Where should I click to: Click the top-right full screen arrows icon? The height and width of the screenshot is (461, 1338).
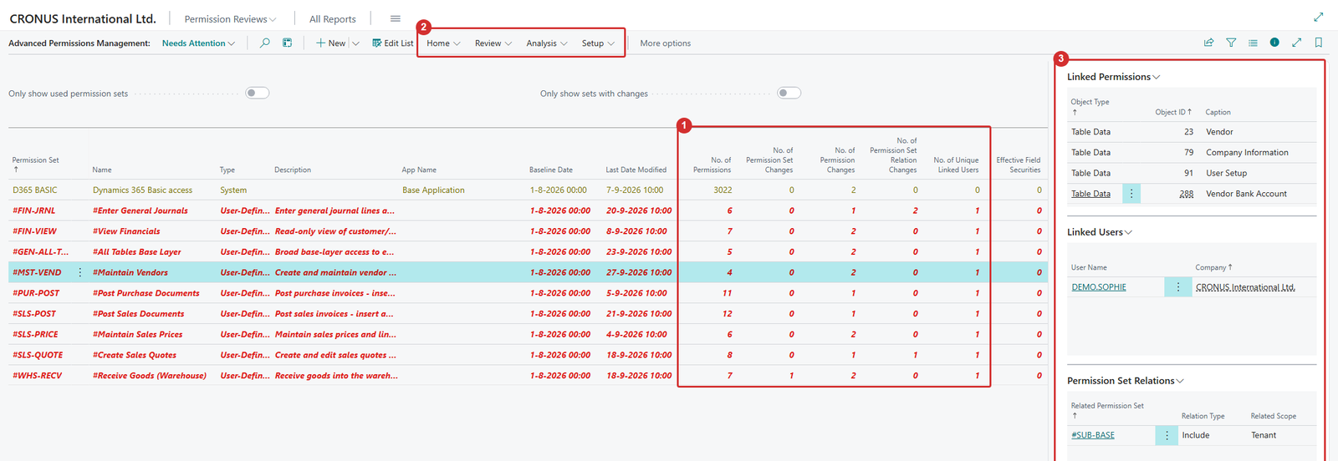(x=1318, y=17)
